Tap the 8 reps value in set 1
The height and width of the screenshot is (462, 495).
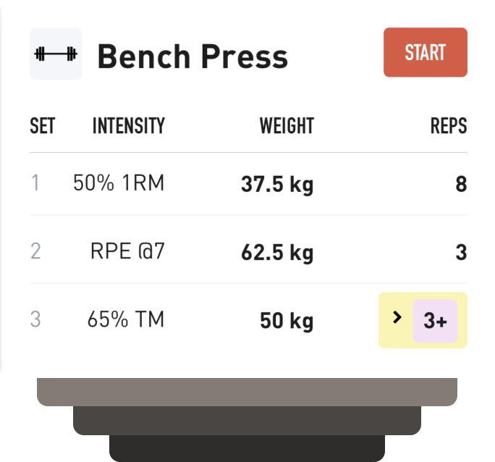461,185
